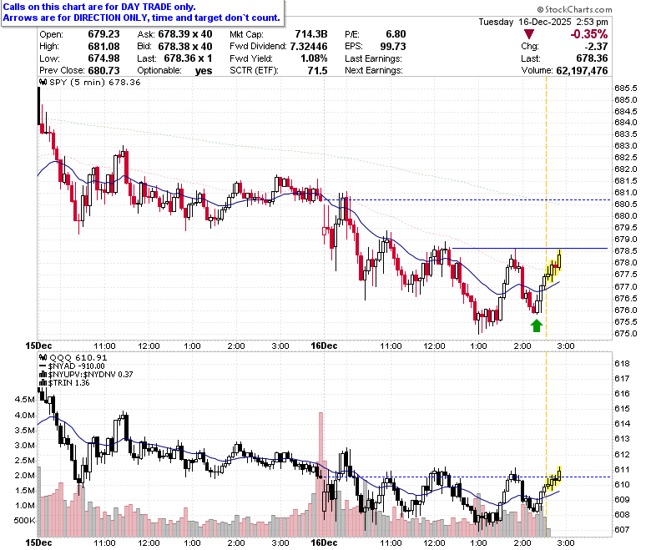Click the green up arrow on the SPY chart
The width and height of the screenshot is (651, 550).
(537, 325)
